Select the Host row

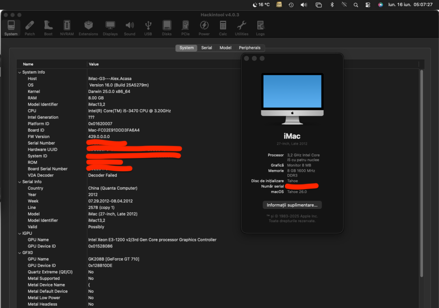point(218,79)
